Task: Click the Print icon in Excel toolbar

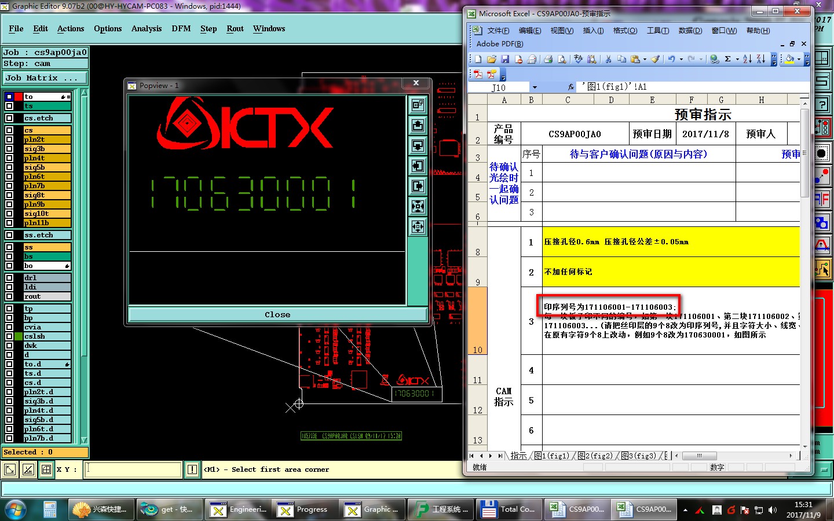Action: point(548,59)
